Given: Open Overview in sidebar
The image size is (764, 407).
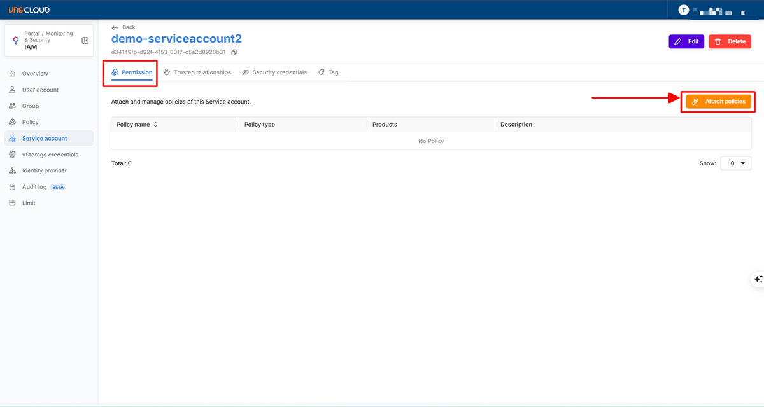Looking at the screenshot, I should pos(35,74).
